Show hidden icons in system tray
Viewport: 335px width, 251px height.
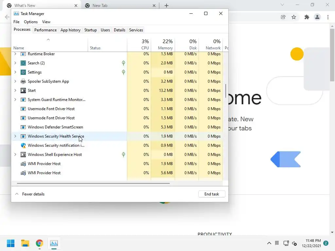[x=269, y=243]
